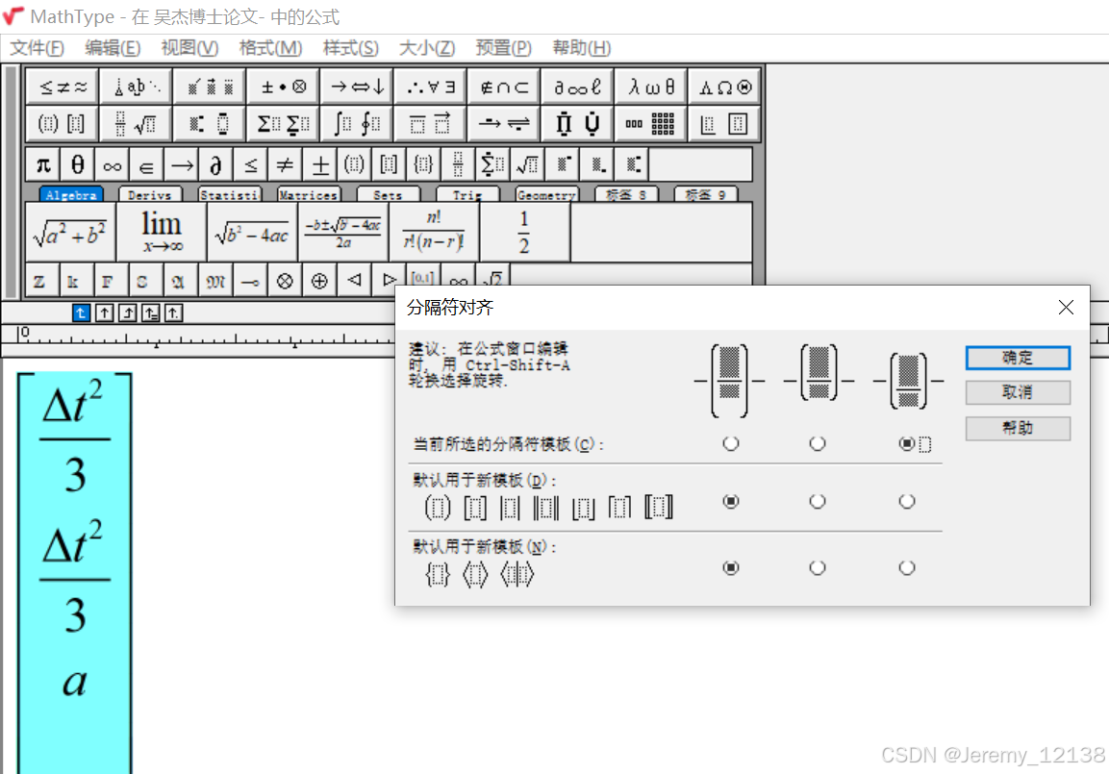Open the integral templates palette

click(x=357, y=124)
